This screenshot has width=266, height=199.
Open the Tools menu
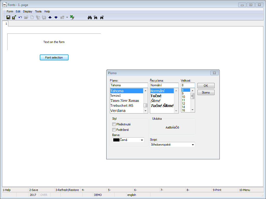pyautogui.click(x=38, y=11)
